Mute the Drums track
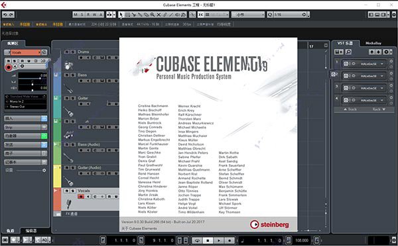 (x=67, y=52)
